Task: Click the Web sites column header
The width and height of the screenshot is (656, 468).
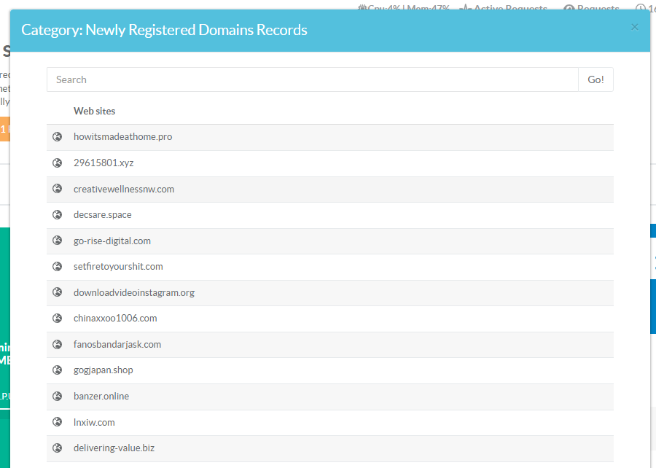Action: [x=94, y=111]
